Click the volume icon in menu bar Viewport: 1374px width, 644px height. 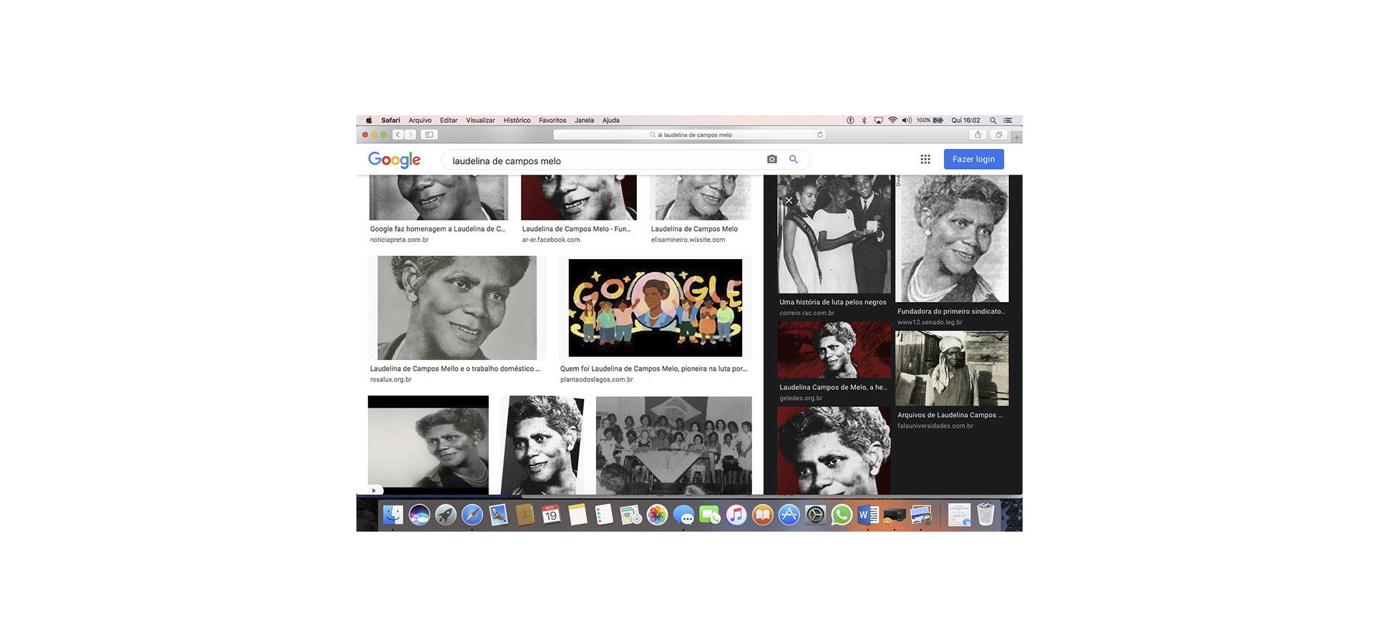coord(907,120)
